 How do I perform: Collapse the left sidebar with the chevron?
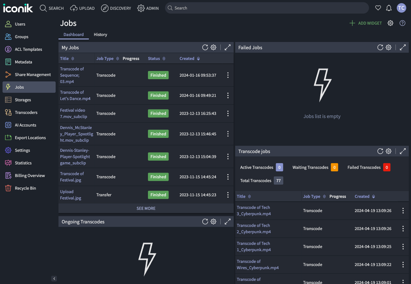54,279
